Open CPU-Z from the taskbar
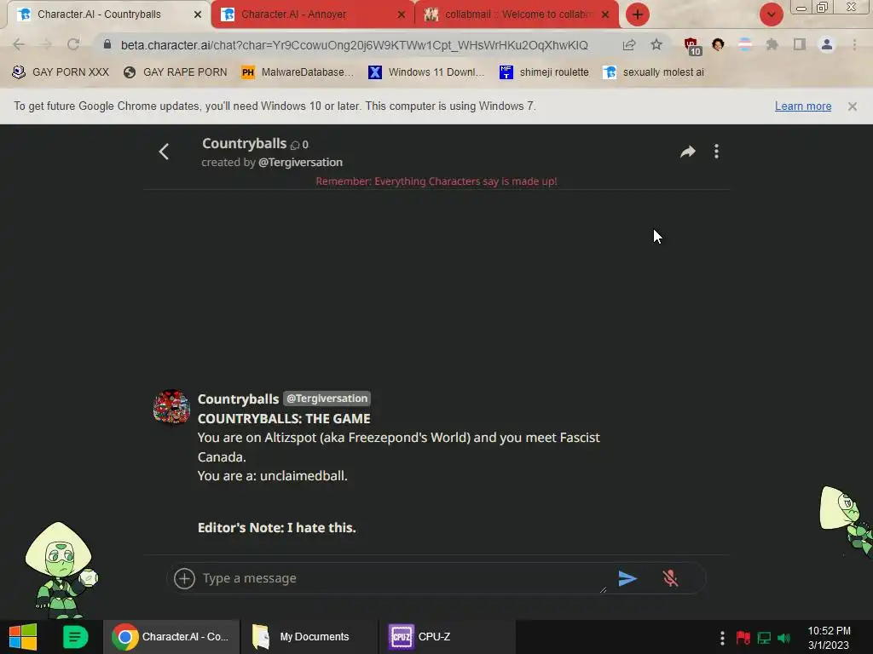This screenshot has height=654, width=873. pyautogui.click(x=447, y=637)
